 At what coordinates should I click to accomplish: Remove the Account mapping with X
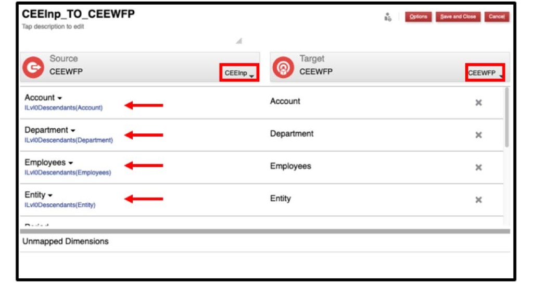coord(478,103)
